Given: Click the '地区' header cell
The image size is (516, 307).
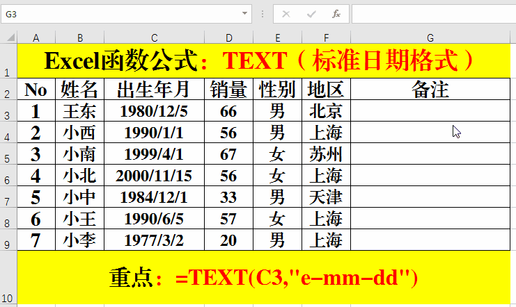Looking at the screenshot, I should [326, 89].
